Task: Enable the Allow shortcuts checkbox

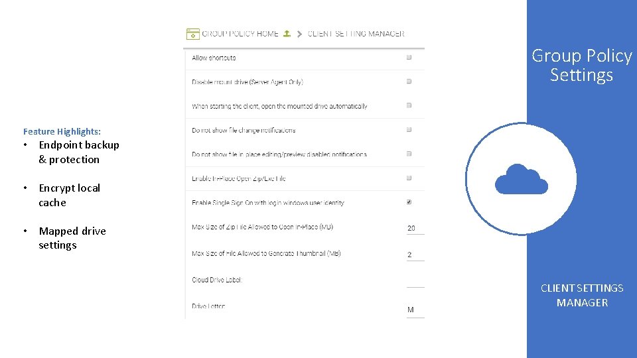Action: (409, 57)
